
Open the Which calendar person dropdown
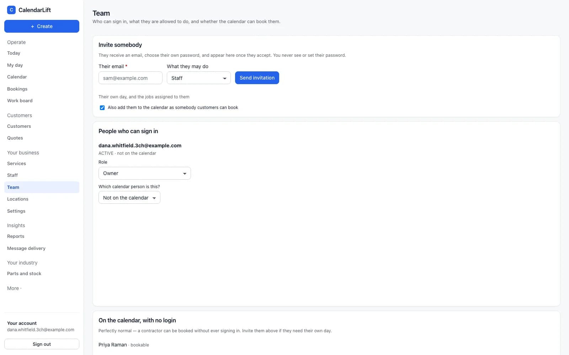point(129,197)
